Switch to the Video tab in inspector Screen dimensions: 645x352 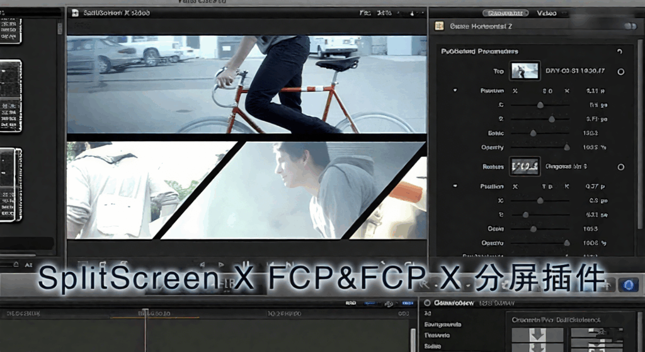click(547, 13)
